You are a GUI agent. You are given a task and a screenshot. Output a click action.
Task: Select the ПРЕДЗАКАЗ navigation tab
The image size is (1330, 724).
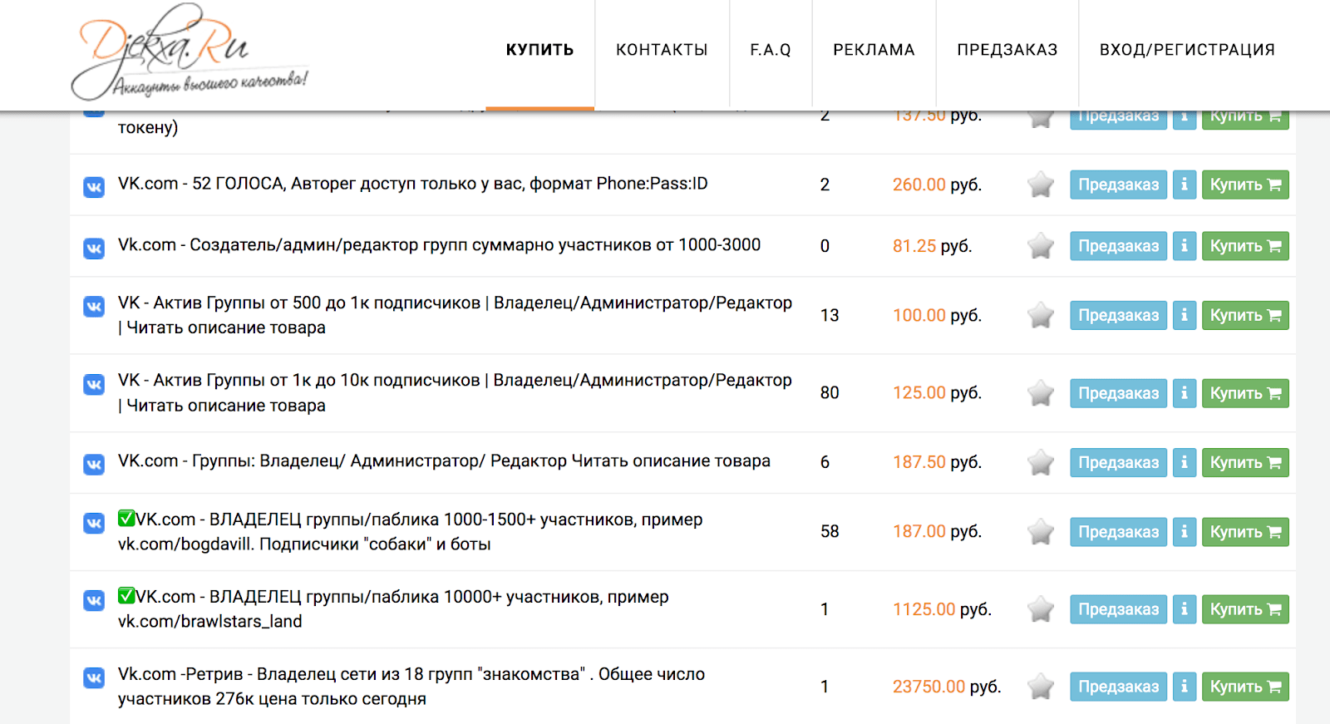pyautogui.click(x=1007, y=50)
